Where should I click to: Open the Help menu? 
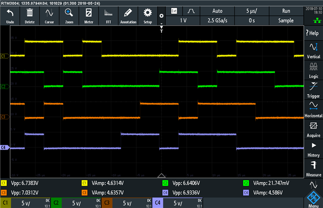point(313,33)
